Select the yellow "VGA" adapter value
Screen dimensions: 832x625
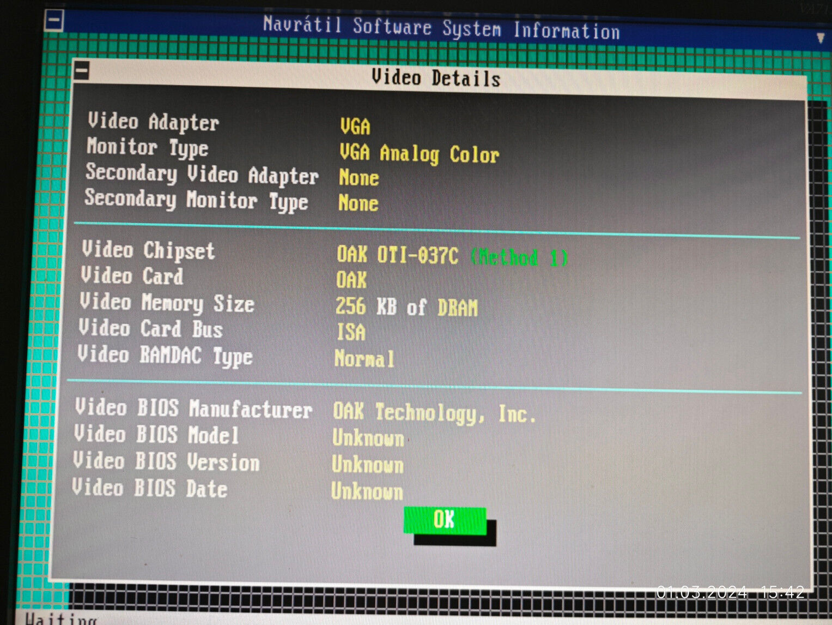pyautogui.click(x=355, y=127)
